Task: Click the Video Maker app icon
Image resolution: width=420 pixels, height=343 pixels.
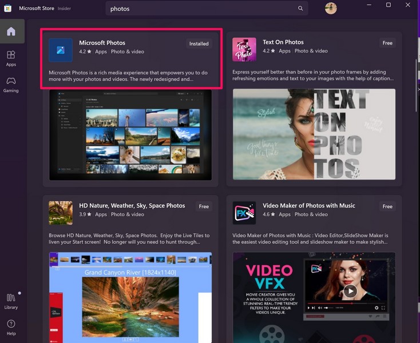Action: [x=244, y=213]
